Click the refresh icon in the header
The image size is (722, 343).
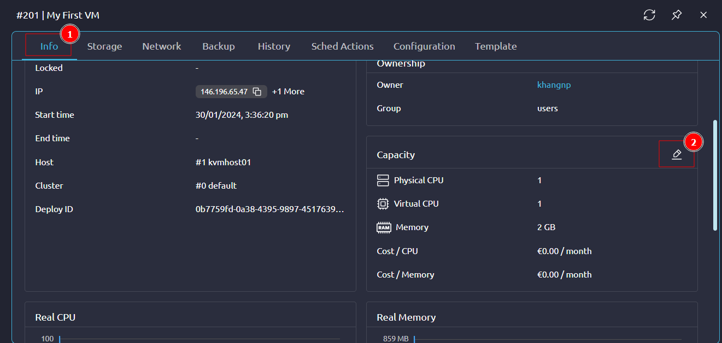point(649,15)
